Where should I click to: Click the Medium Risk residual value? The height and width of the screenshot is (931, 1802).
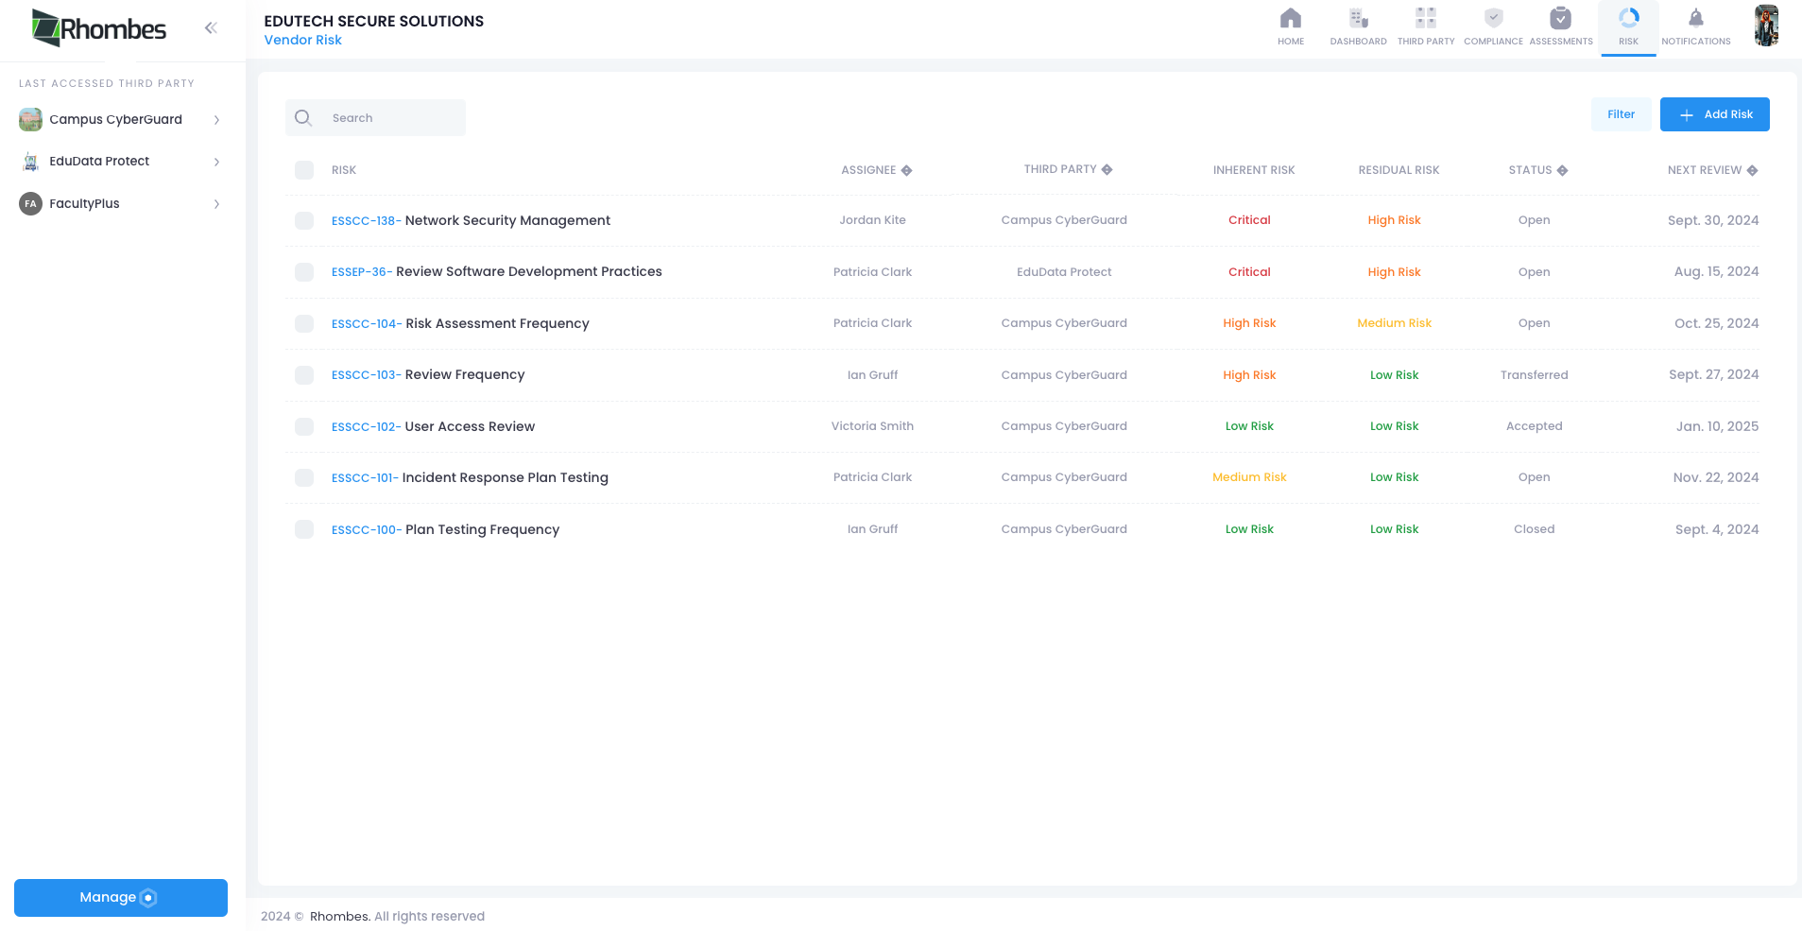[1394, 323]
